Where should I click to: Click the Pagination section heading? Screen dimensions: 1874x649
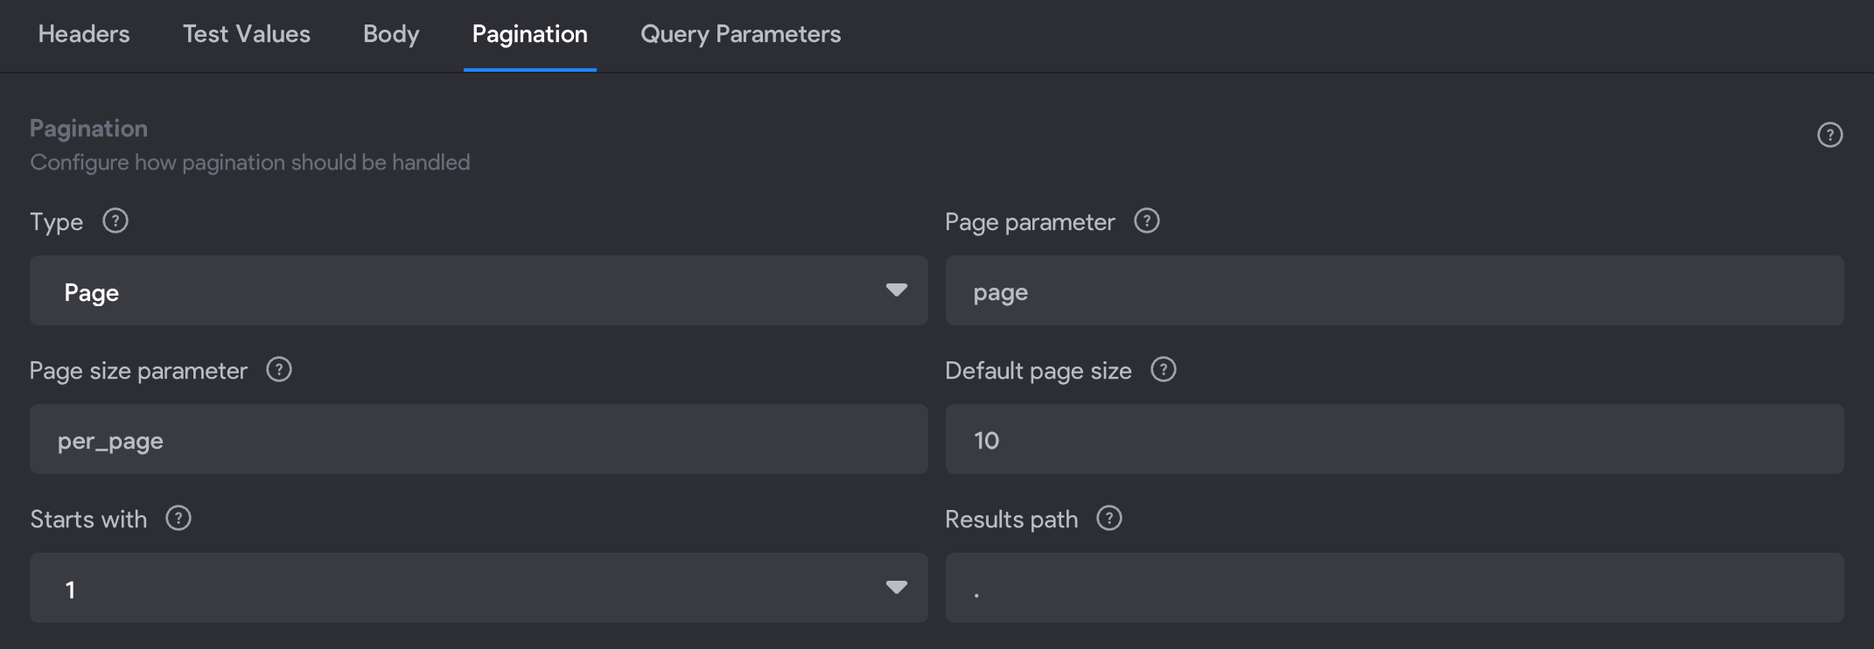coord(88,129)
